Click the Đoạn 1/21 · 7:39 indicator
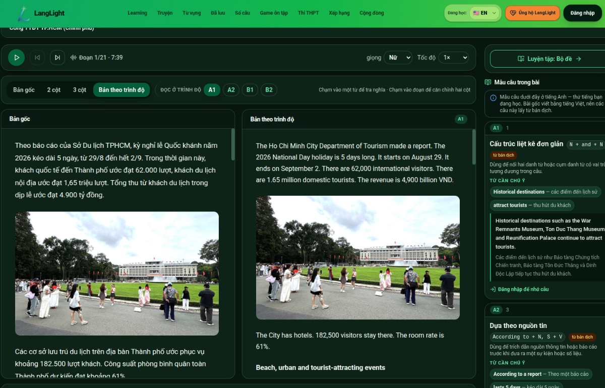The image size is (605, 388). tap(101, 58)
